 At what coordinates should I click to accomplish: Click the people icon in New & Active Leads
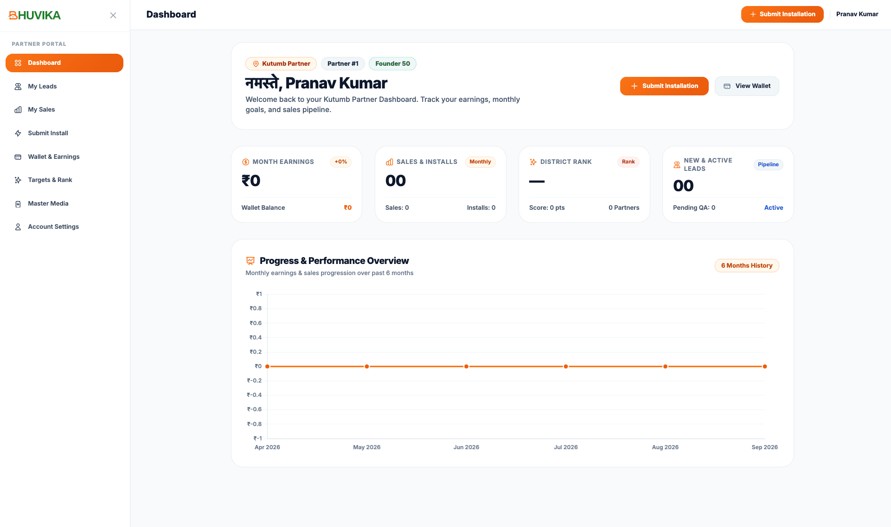(x=677, y=165)
